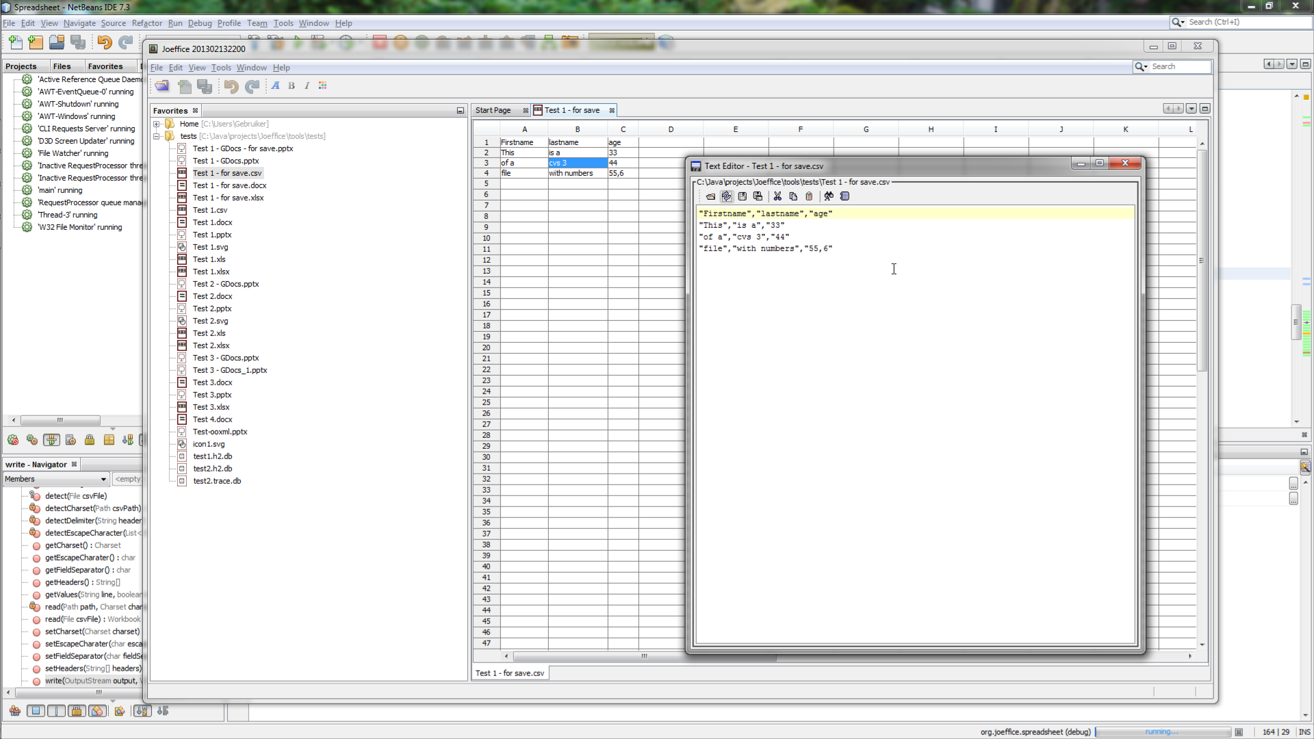Screen dimensions: 1314x739
Task: Toggle Bold formatting in Joeffice toolbar
Action: coord(291,86)
